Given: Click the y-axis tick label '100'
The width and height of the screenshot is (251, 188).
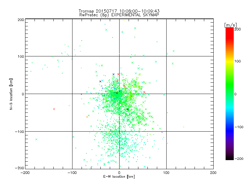Looking at the screenshot, I should point(21,56).
